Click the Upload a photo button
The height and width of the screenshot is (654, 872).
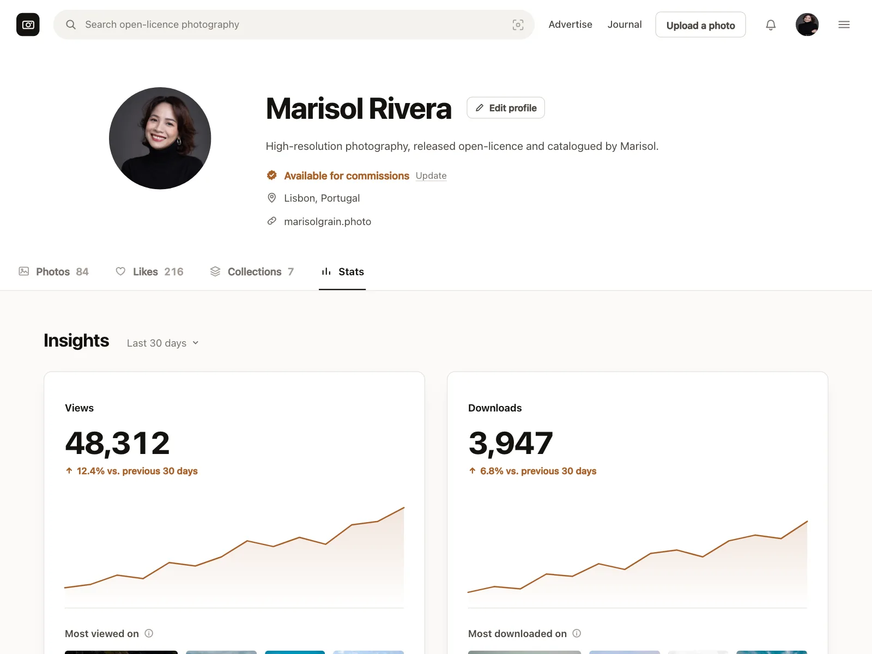(x=700, y=25)
